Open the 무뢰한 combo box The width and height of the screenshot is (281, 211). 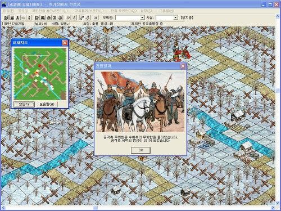[130, 17]
